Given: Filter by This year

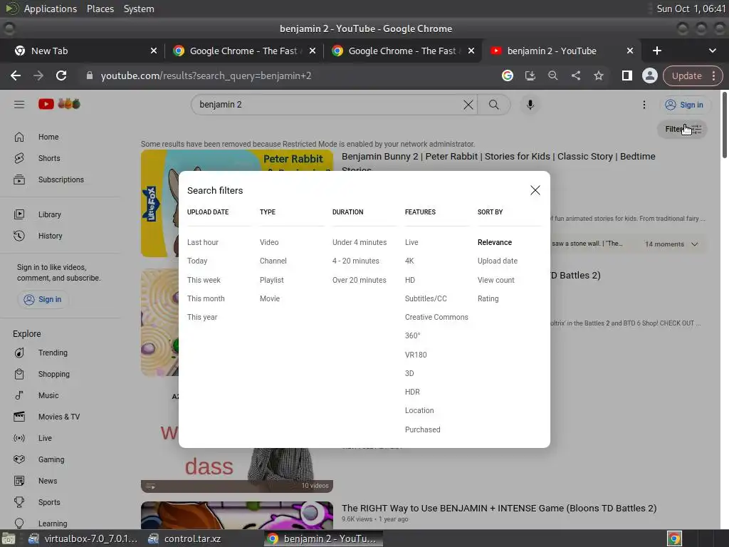Looking at the screenshot, I should [202, 317].
